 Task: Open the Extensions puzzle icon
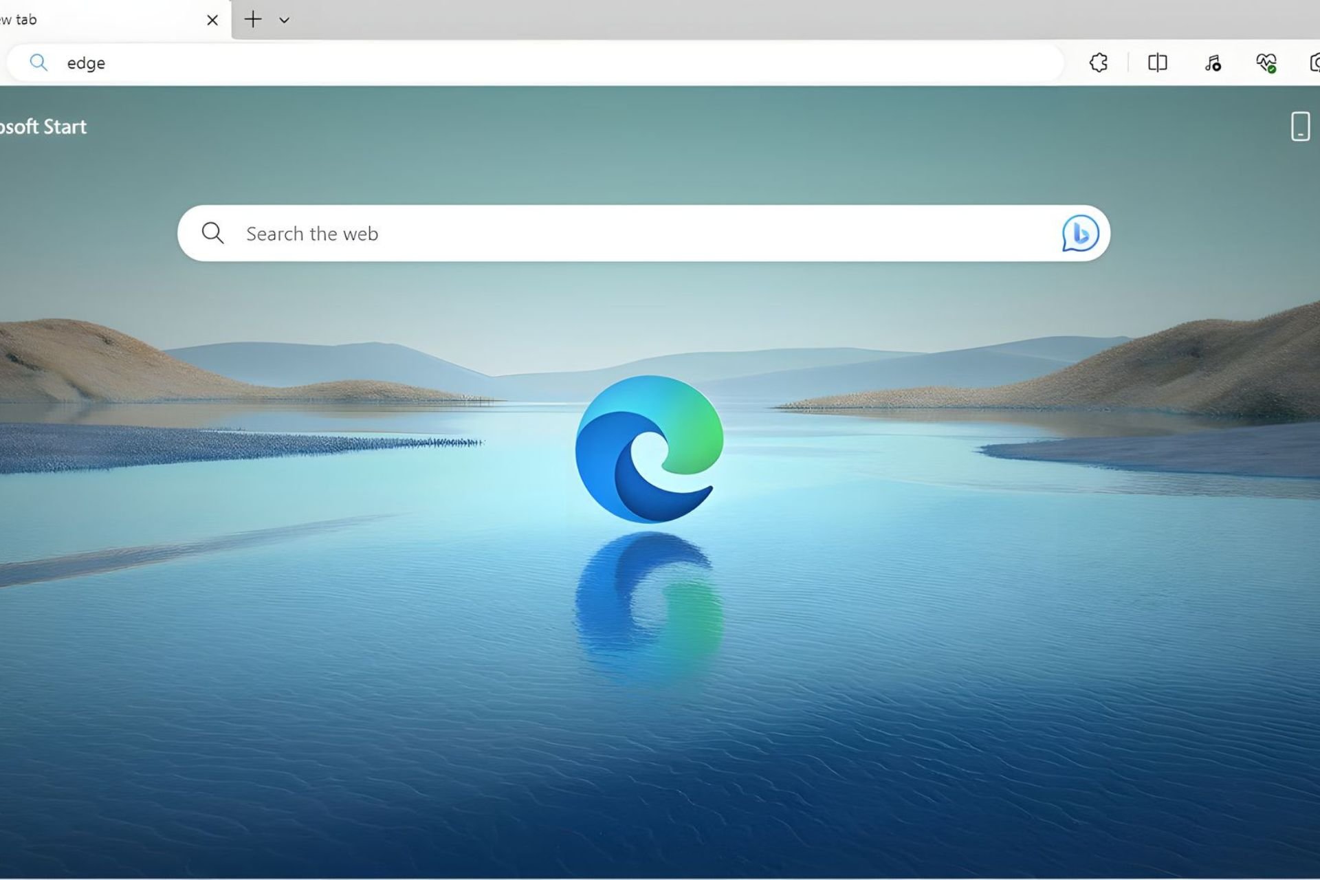[x=1098, y=63]
